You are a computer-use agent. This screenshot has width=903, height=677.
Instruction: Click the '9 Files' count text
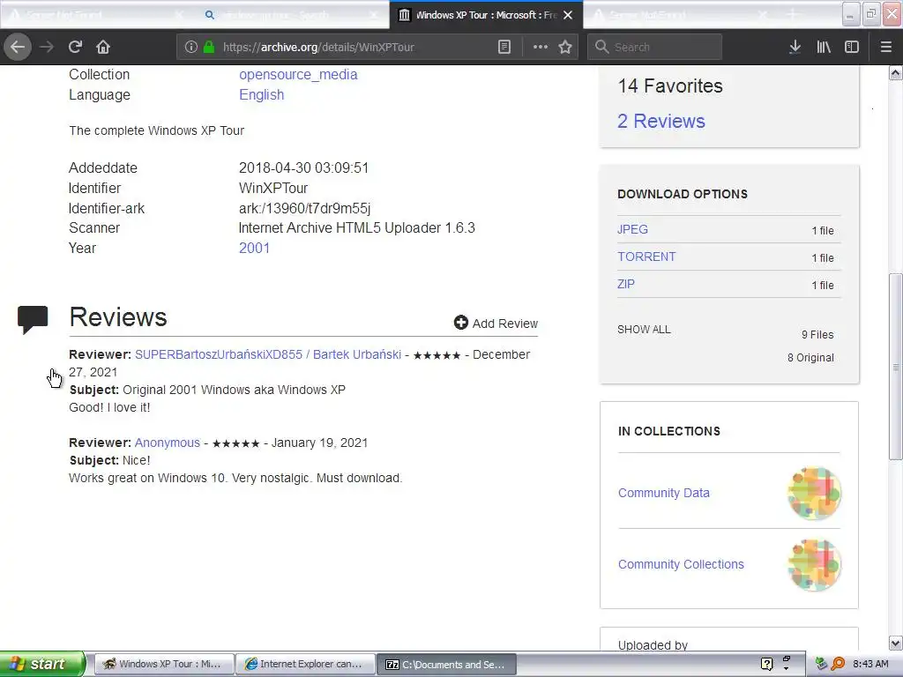point(817,334)
